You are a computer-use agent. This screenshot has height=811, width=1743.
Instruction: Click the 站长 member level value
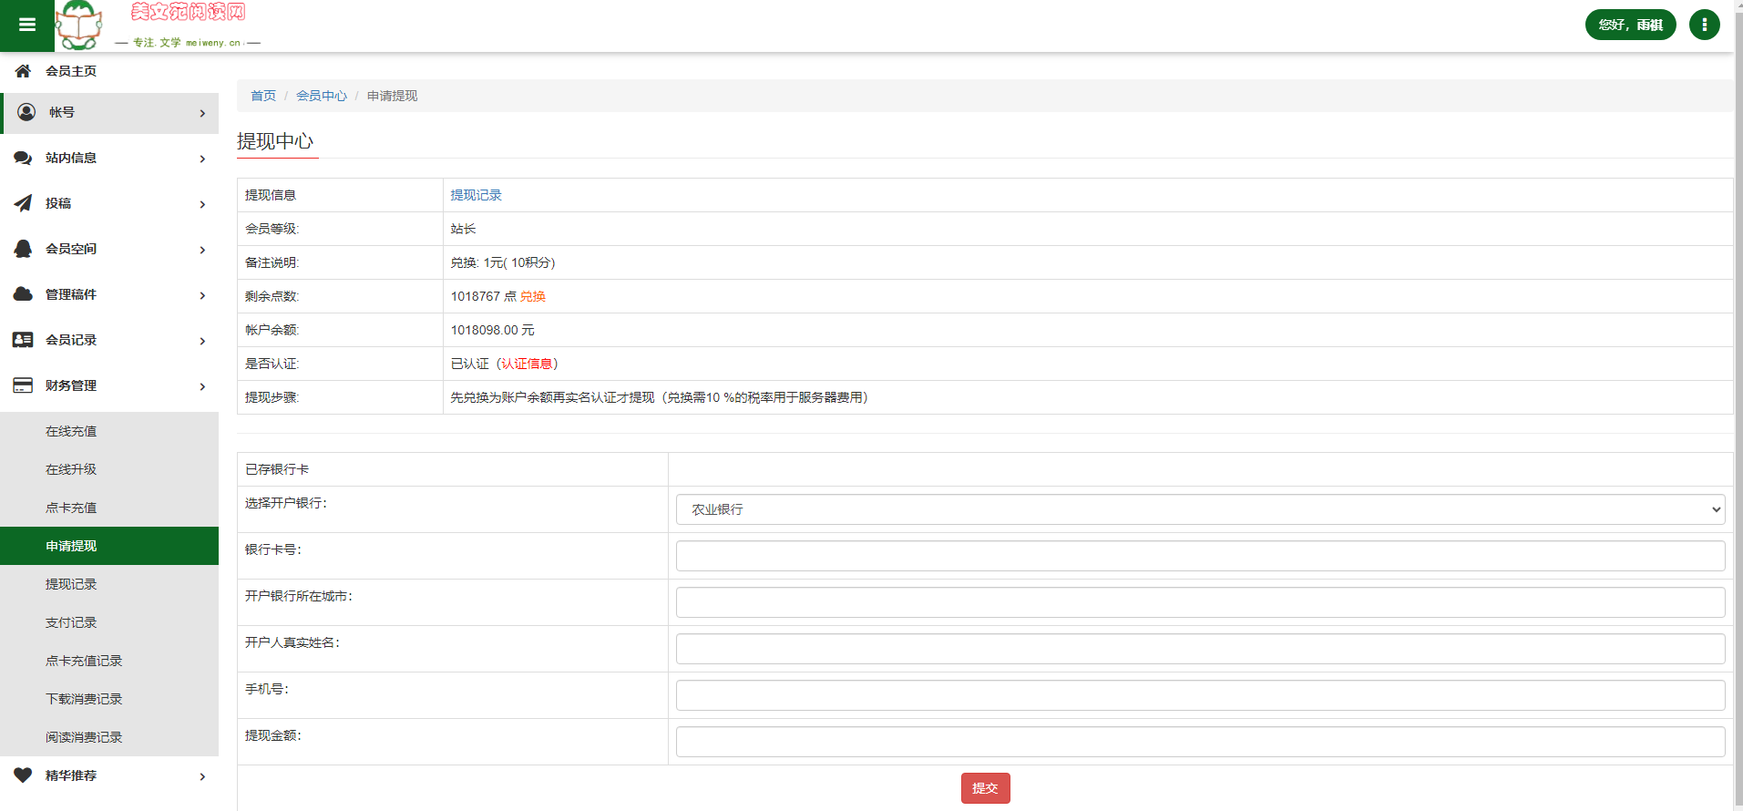coord(463,229)
